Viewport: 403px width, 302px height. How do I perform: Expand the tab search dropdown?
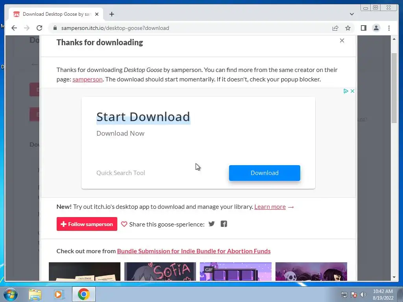click(351, 14)
